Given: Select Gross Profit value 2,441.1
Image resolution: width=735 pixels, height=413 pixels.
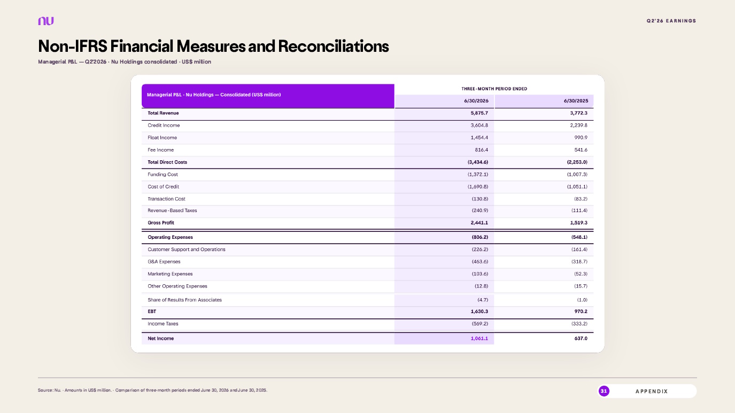Looking at the screenshot, I should pyautogui.click(x=479, y=223).
